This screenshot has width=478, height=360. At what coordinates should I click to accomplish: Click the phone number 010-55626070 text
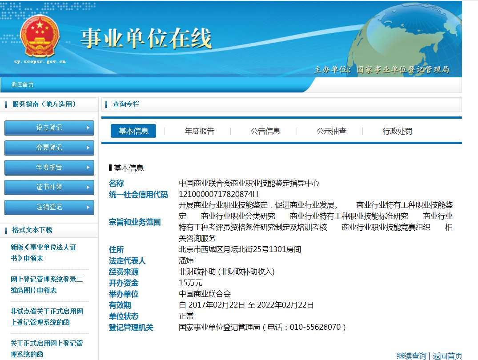(315, 327)
